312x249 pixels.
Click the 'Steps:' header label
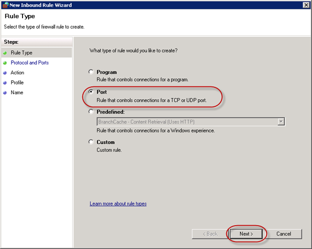point(11,42)
